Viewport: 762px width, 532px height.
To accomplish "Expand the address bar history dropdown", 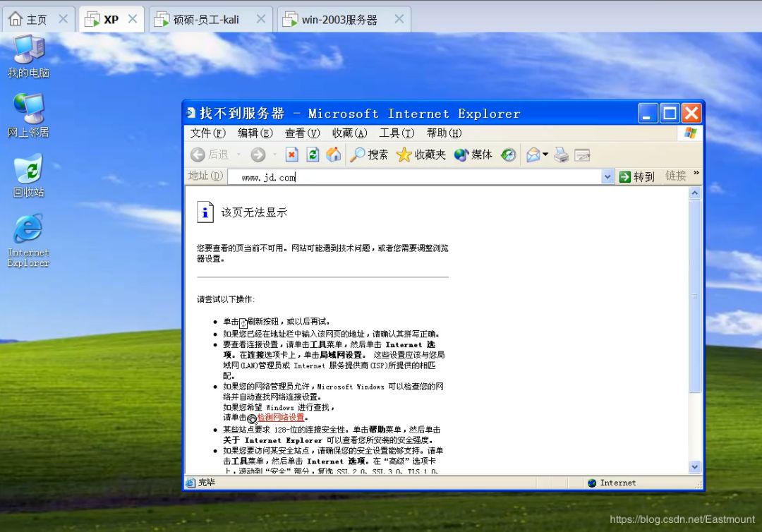I will (x=607, y=177).
